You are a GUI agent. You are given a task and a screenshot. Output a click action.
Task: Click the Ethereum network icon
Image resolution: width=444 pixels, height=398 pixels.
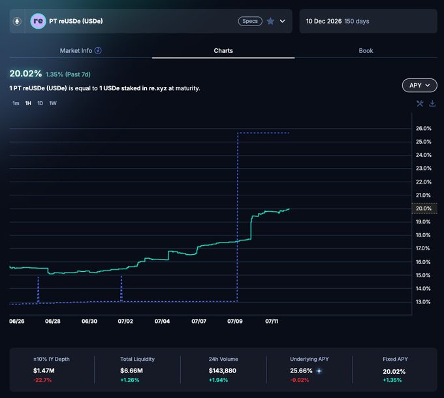[17, 22]
